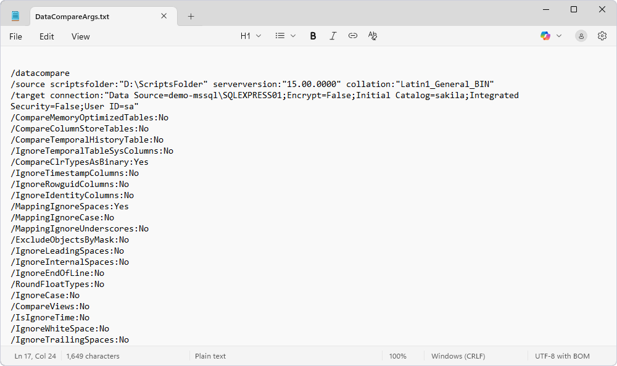
Task: Open Copilot from the toolbar
Action: (x=545, y=36)
